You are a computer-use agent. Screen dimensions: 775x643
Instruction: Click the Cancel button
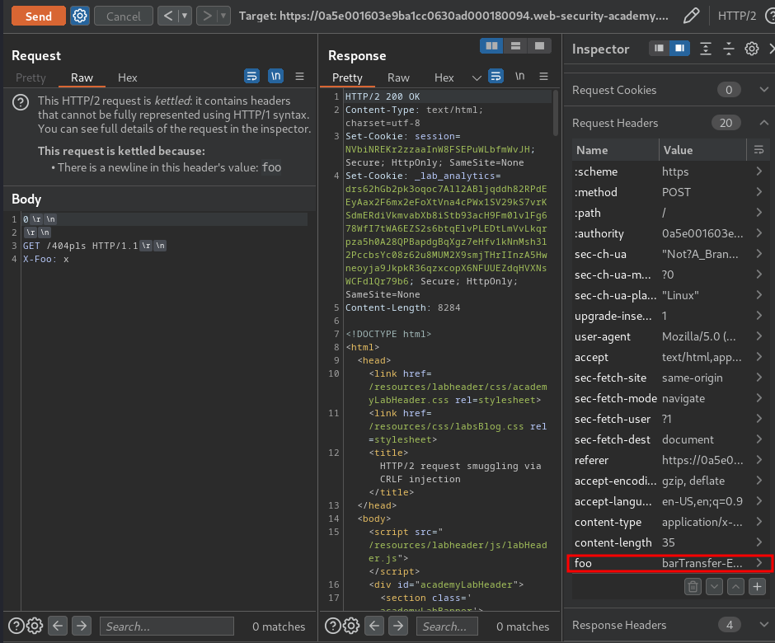click(123, 16)
